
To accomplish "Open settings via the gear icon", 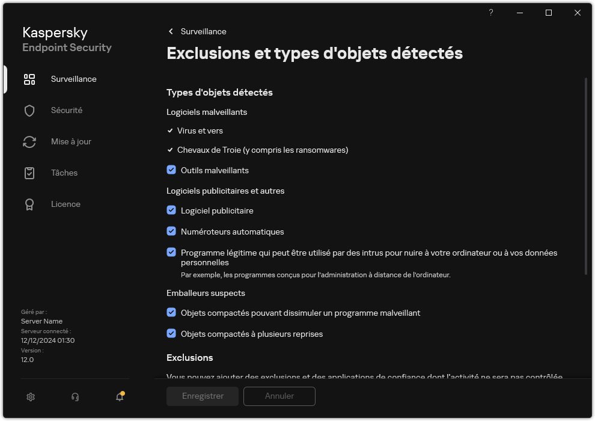I will point(31,397).
